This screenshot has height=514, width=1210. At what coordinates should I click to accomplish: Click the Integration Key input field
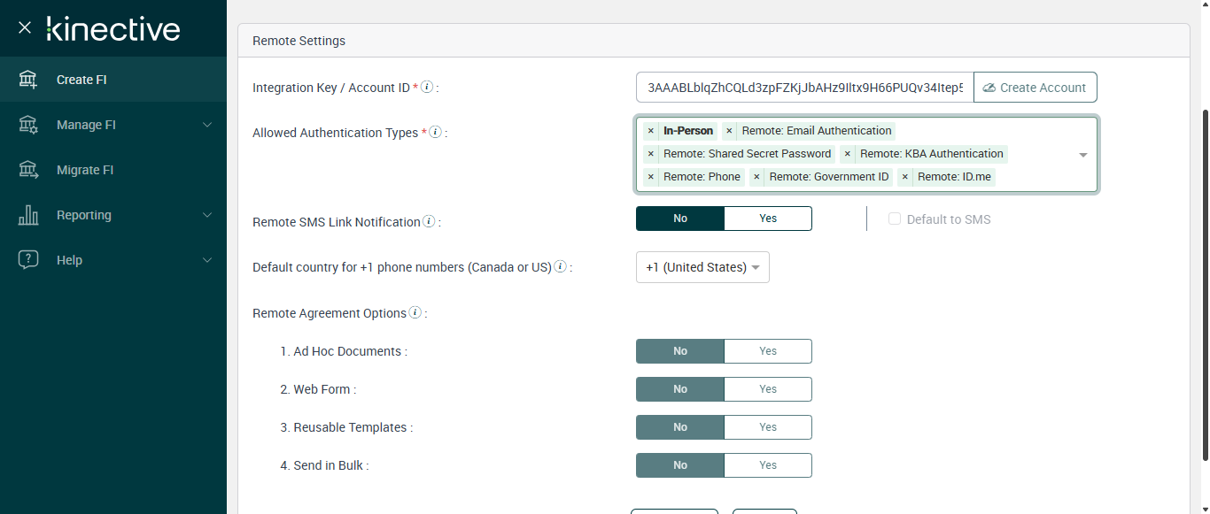[x=804, y=88]
